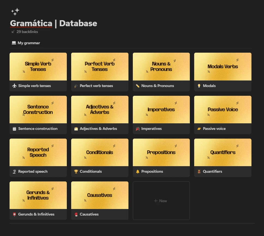Open the Sentence Construction cover image
The height and width of the screenshot is (236, 264).
[38, 109]
